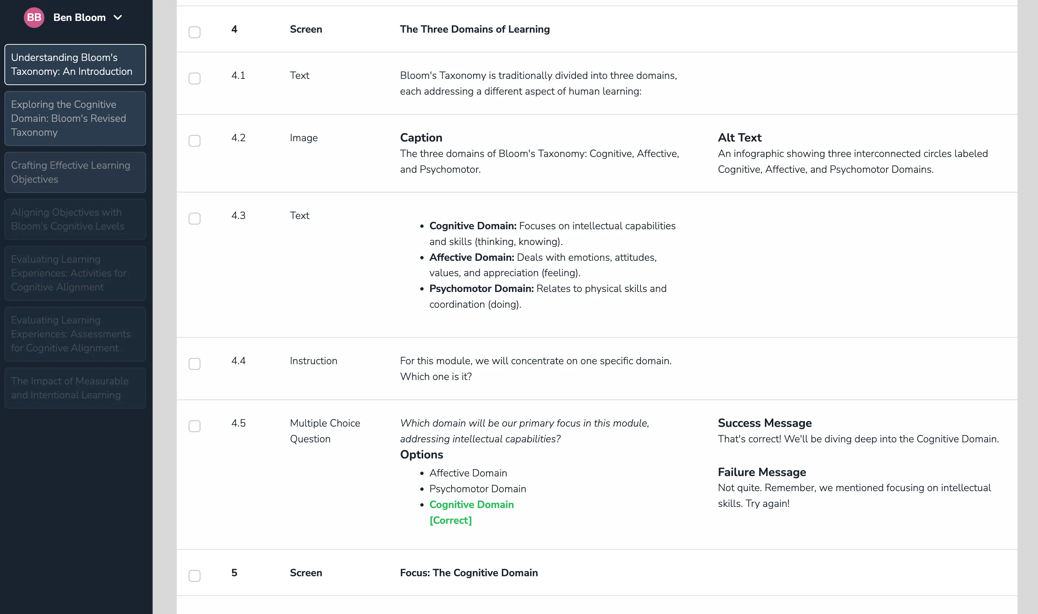Open Assessments for Cognitive Alignment module
This screenshot has height=614, width=1038.
75,334
